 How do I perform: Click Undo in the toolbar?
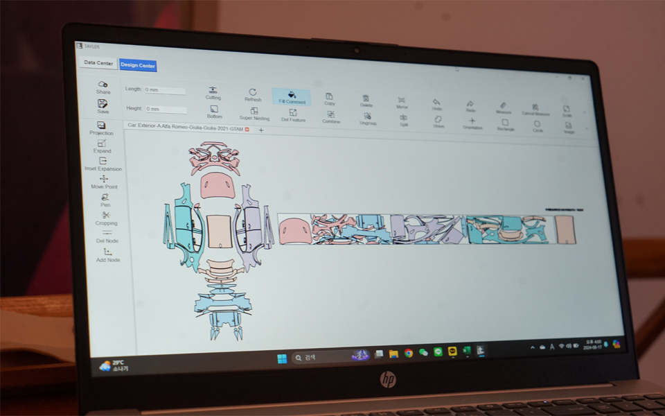tap(436, 103)
